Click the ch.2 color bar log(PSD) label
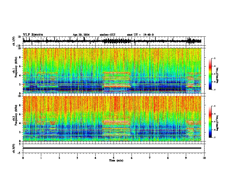The width and height of the screenshot is (230, 177). 218,123
